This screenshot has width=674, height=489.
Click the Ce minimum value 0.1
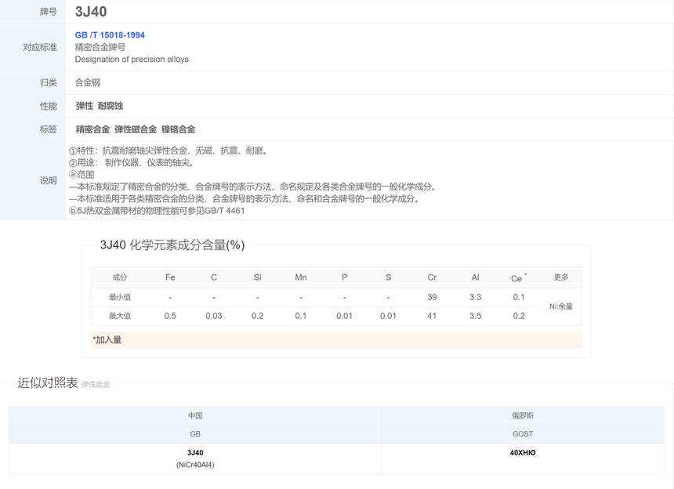pos(519,297)
